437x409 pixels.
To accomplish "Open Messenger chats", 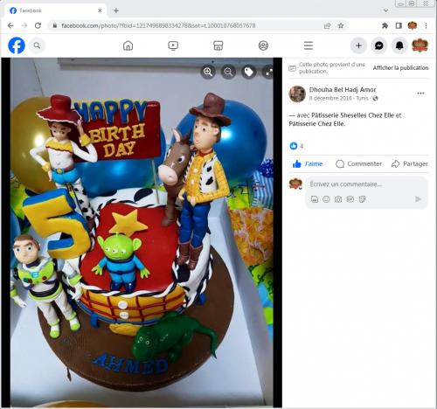I will click(379, 45).
